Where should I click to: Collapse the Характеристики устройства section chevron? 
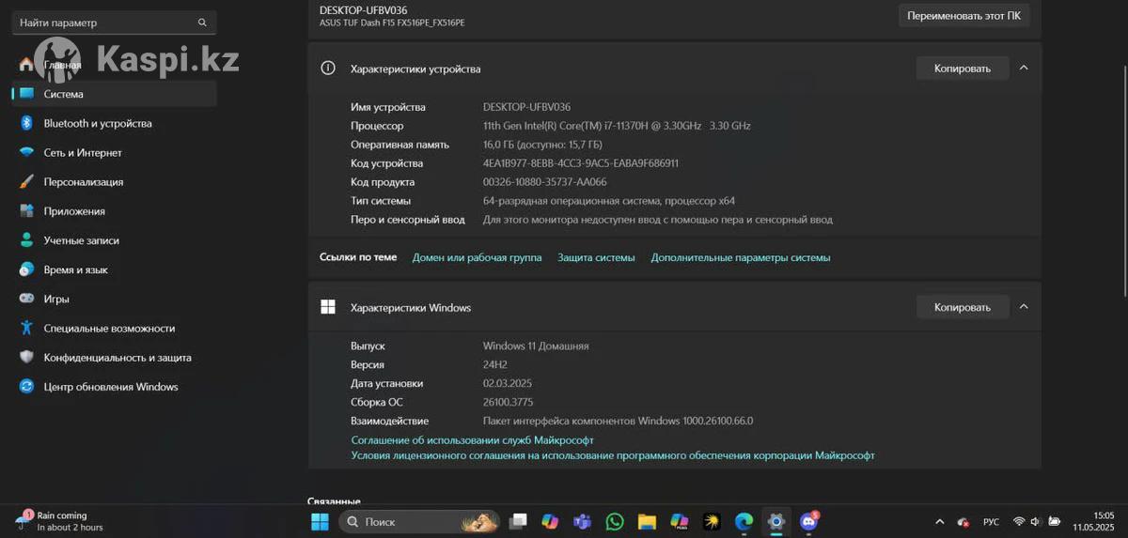pos(1024,68)
